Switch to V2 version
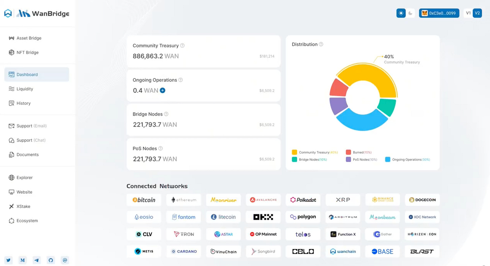Image resolution: width=490 pixels, height=266 pixels. [477, 13]
